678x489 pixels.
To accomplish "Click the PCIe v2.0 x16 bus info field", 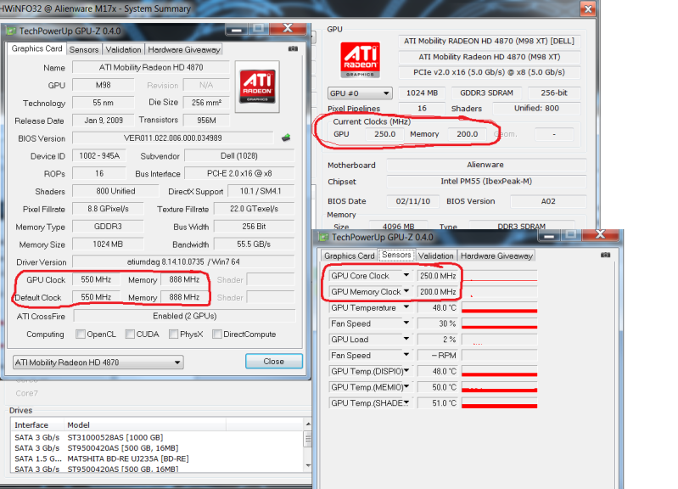I will (489, 72).
